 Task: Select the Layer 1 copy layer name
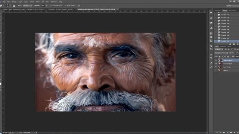coord(227,67)
